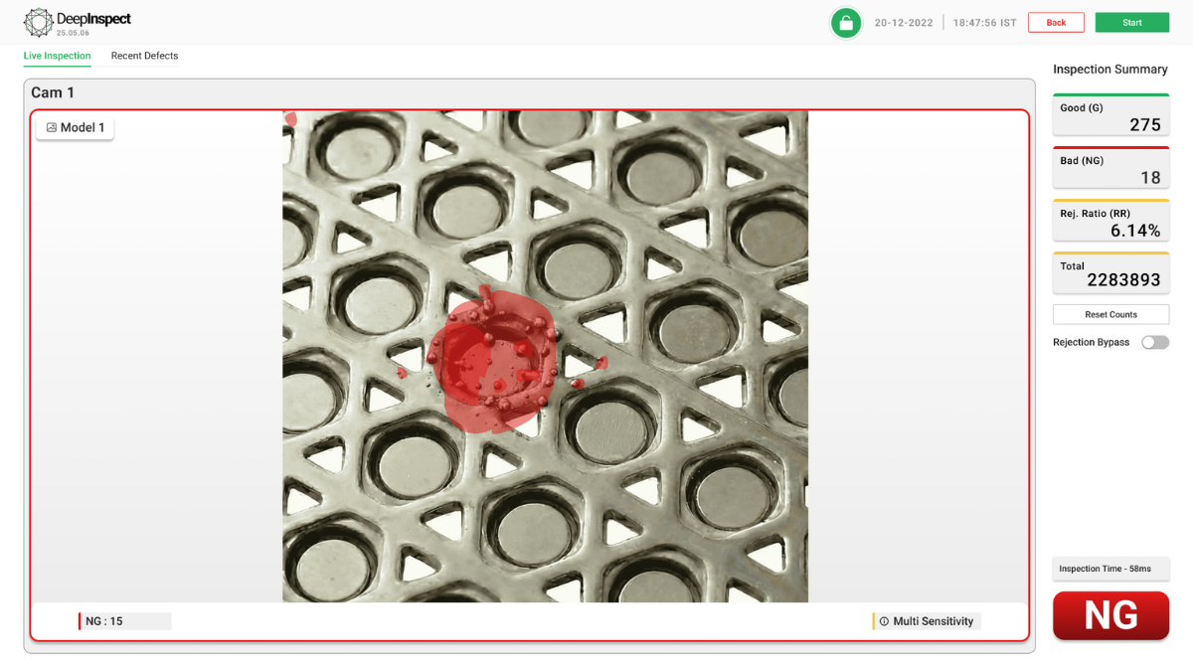Click the Rej. Ratio (RR) card
Image resolution: width=1193 pixels, height=671 pixels.
1110,221
